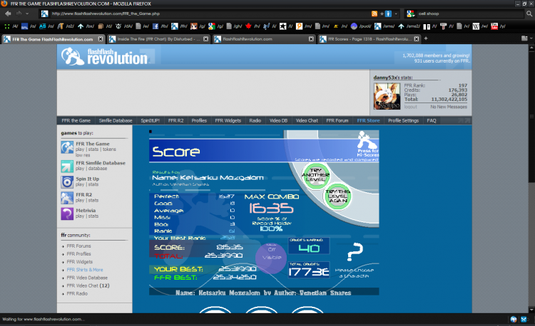Click the blue figure icon in the address bar

pos(388,14)
